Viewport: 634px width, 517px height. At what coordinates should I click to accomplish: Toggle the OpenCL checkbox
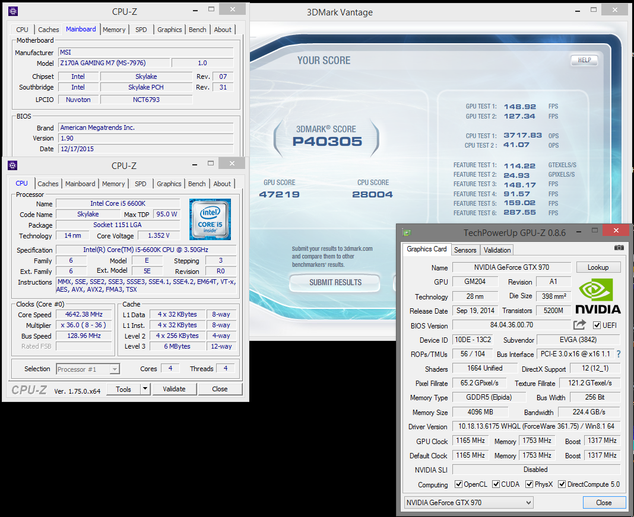(458, 484)
